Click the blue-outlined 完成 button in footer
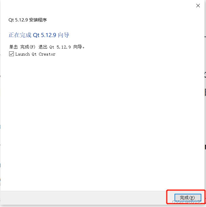This screenshot has height=207, width=206. (x=188, y=198)
